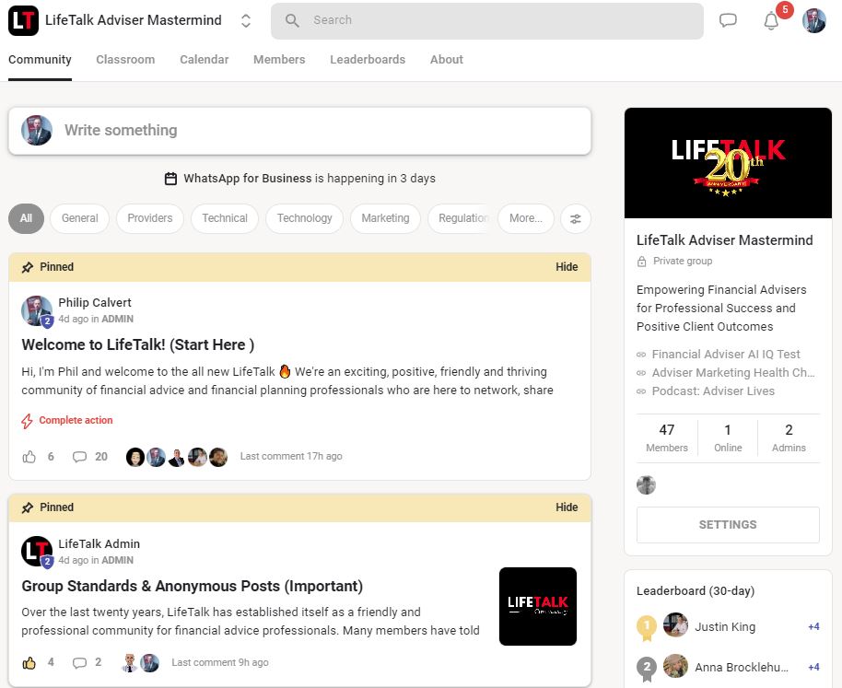The width and height of the screenshot is (842, 688).
Task: Open the Calendar tab
Action: [205, 60]
